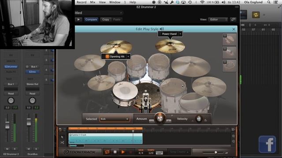Select the third drum technique thumbnail
Viewport: 282px width, 158px height.
(229, 66)
